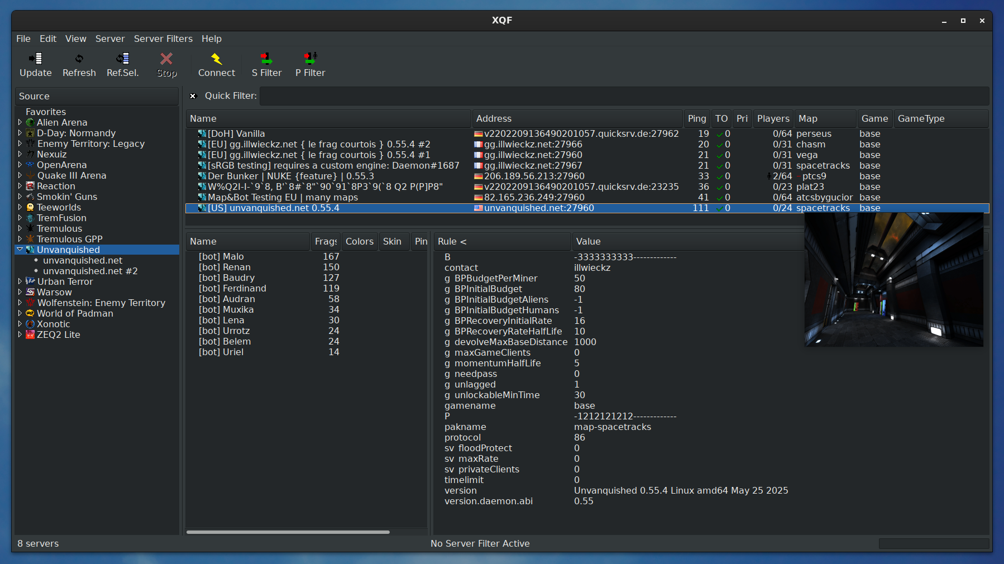Sort servers by Address column header
This screenshot has height=564, width=1004.
[577, 118]
